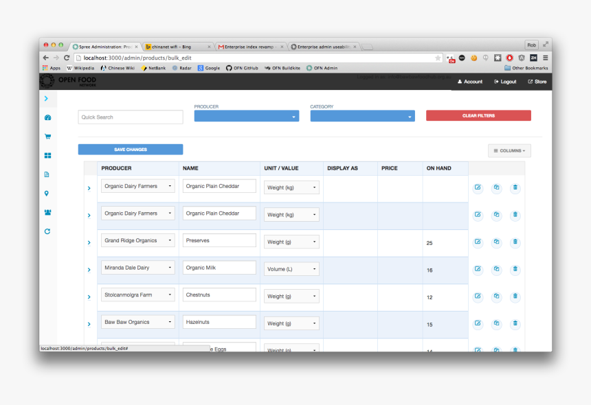Open the map pin icon in sidebar
This screenshot has width=591, height=405.
(47, 194)
